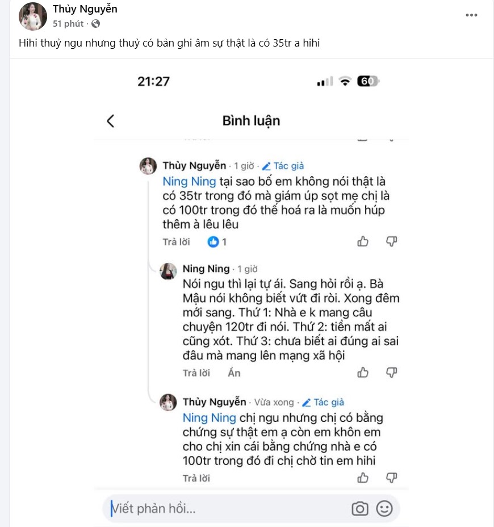Tap the back arrow beside Bình luận
The image size is (494, 527).
111,120
